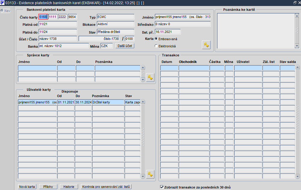Select the Elektronická radio button
The height and width of the screenshot is (190, 301).
[156, 46]
